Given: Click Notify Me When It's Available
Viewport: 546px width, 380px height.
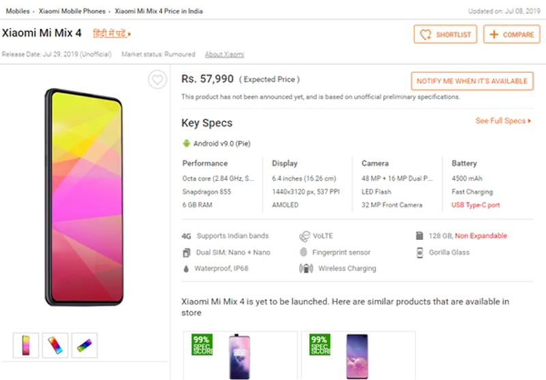Looking at the screenshot, I should [x=472, y=81].
